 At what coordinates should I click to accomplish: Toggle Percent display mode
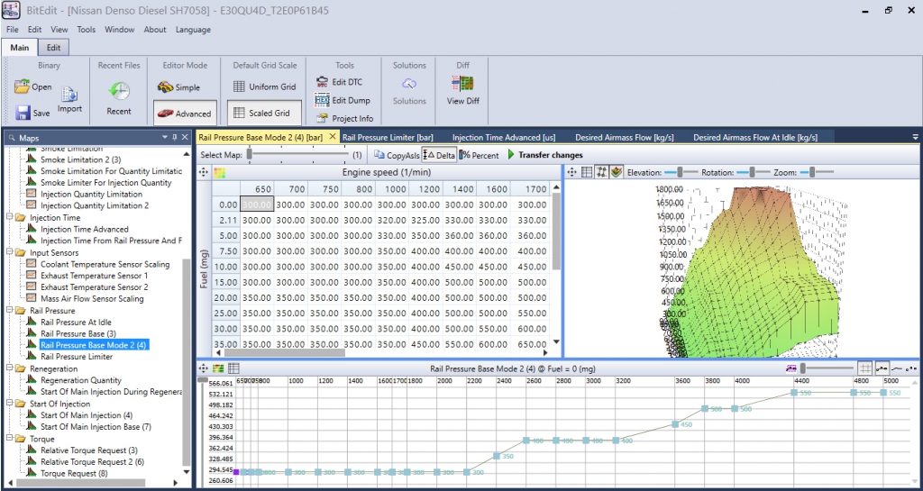480,155
